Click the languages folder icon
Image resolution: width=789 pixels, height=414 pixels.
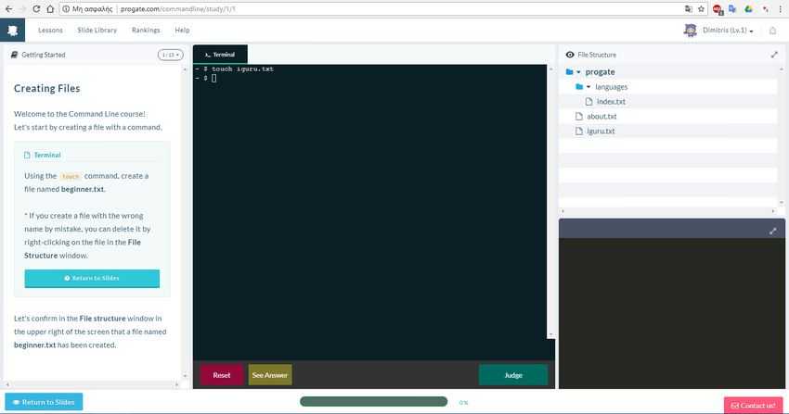[579, 87]
